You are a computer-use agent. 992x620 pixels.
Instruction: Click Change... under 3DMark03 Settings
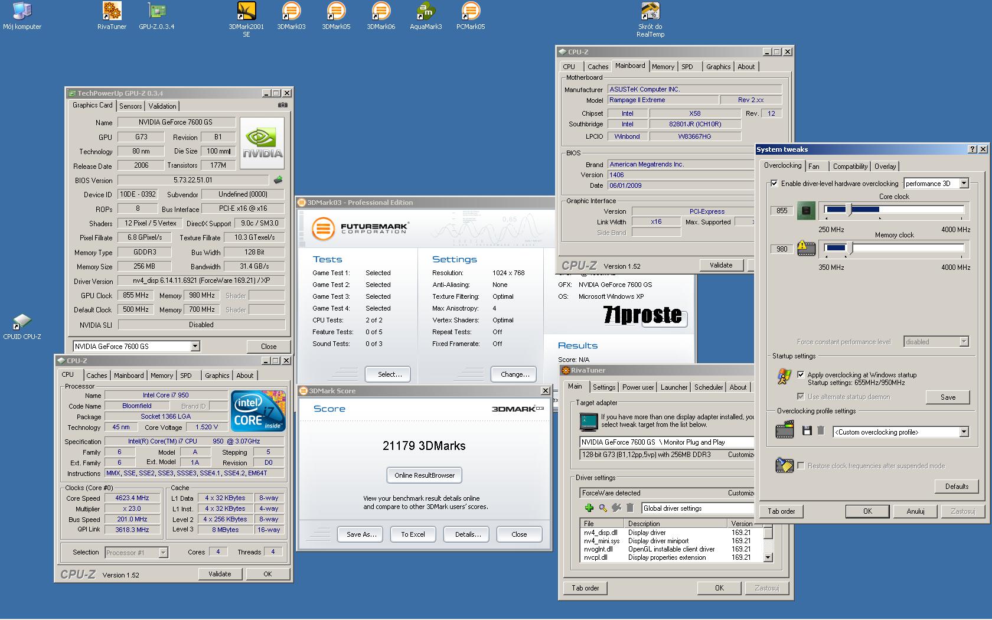pos(515,374)
